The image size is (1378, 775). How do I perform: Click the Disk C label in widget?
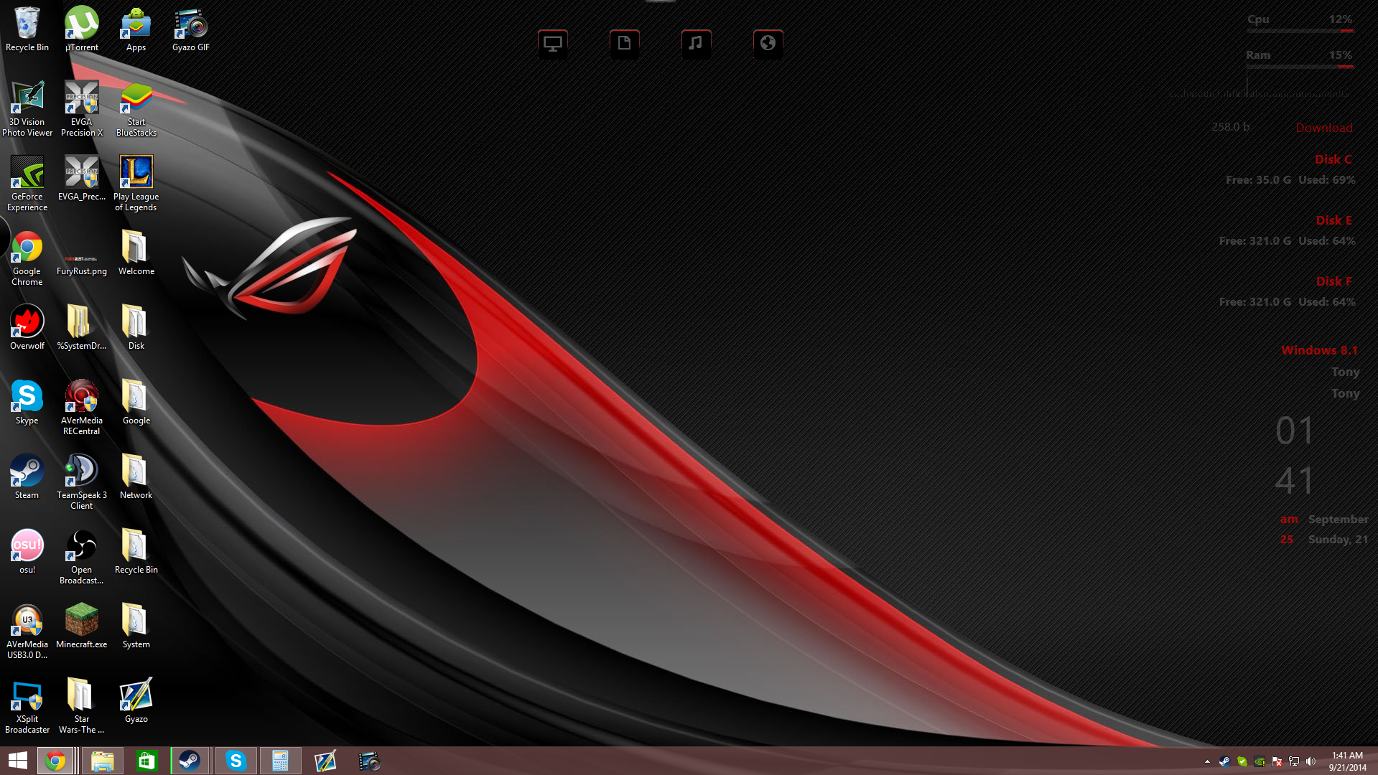[1333, 159]
